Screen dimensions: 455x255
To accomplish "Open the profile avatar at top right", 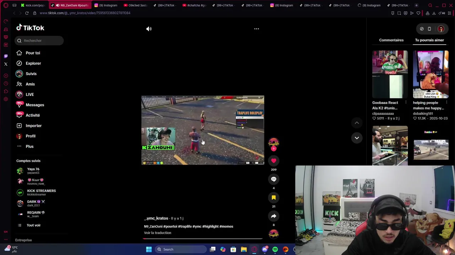I will point(441,29).
